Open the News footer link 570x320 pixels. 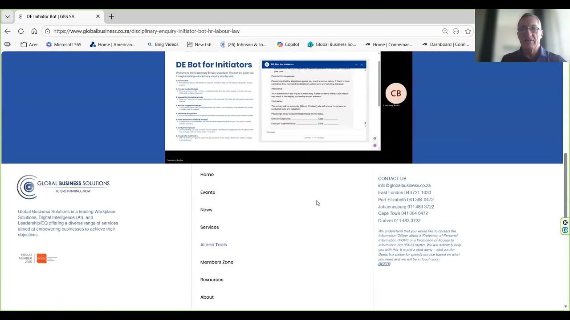[206, 210]
